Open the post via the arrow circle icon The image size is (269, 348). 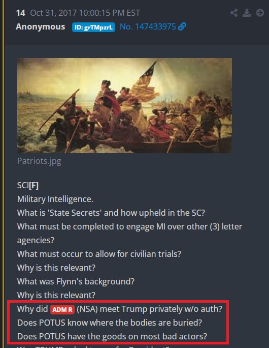pyautogui.click(x=260, y=13)
